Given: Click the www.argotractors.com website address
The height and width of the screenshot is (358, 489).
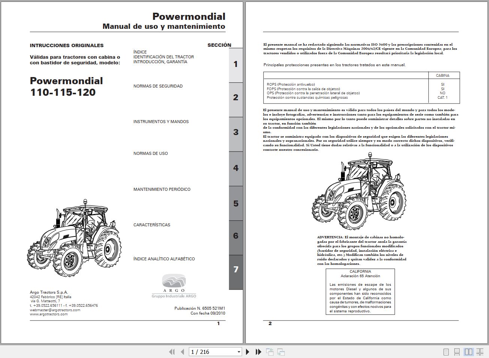Looking at the screenshot, I should click(49, 314).
